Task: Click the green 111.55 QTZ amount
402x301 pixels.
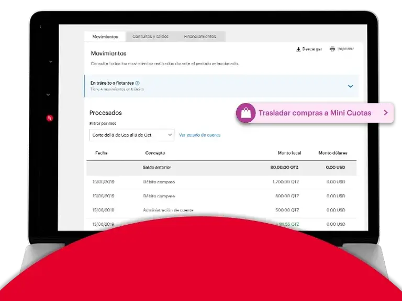Action: pos(287,224)
